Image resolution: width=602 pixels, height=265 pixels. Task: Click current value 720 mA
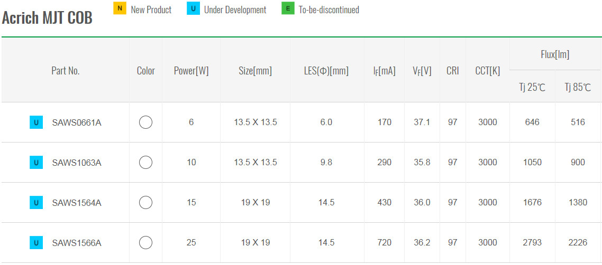pyautogui.click(x=384, y=243)
